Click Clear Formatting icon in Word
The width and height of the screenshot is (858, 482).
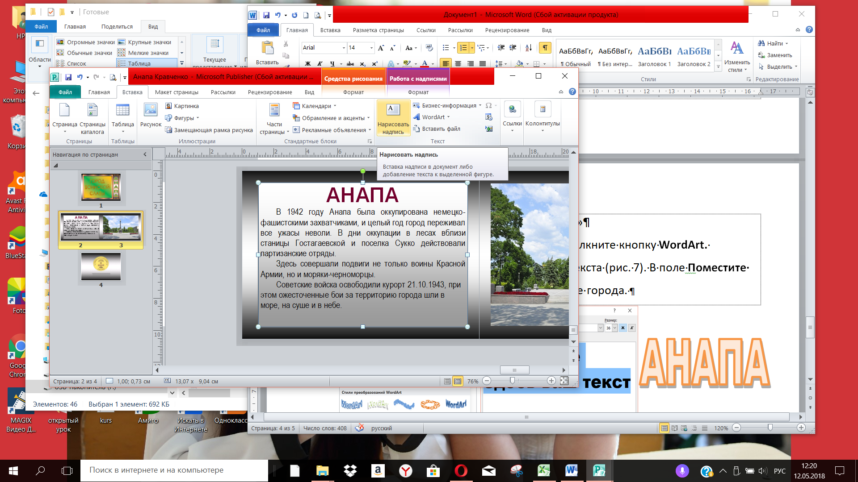coord(429,48)
